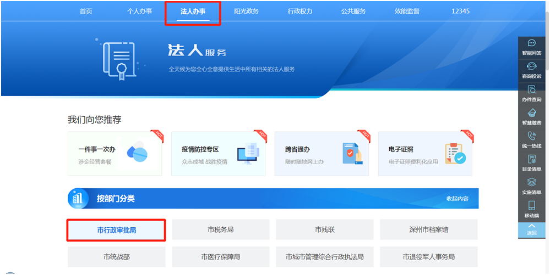This screenshot has width=550, height=275.
Task: Click the 我们向您推荐 heading
Action: tap(95, 120)
